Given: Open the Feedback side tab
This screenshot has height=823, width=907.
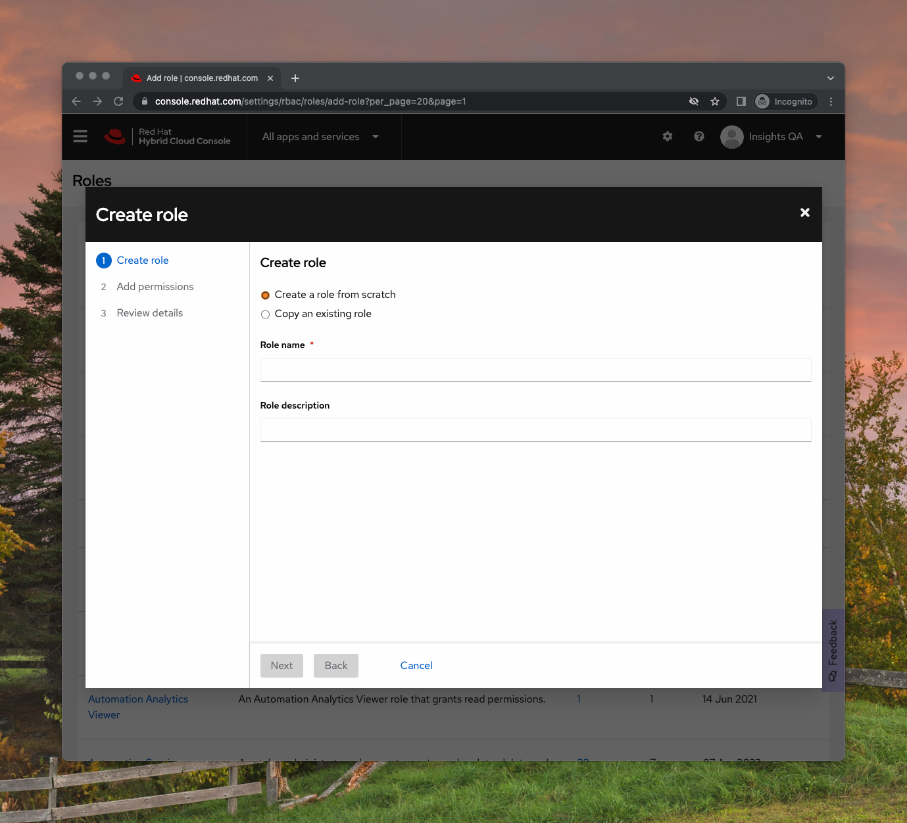Looking at the screenshot, I should coord(833,650).
